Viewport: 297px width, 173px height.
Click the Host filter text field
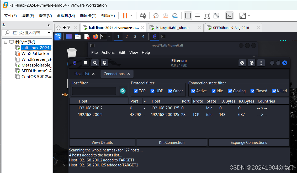pyautogui.click(x=94, y=91)
